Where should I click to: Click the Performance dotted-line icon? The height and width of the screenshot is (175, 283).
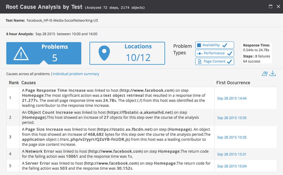[x=200, y=53]
